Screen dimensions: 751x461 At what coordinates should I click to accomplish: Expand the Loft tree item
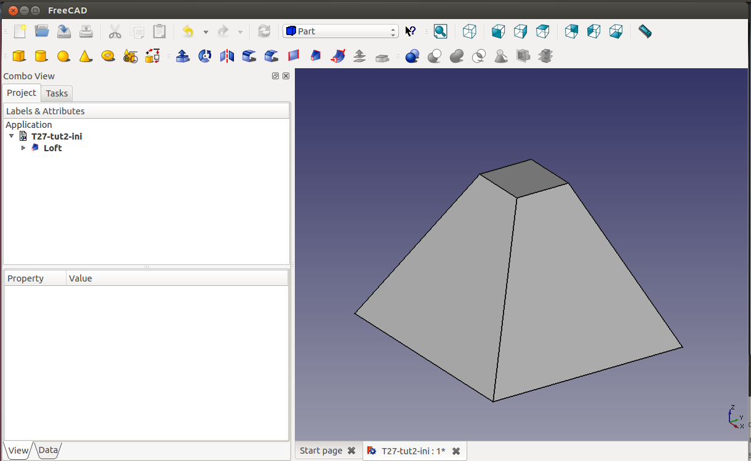(23, 148)
